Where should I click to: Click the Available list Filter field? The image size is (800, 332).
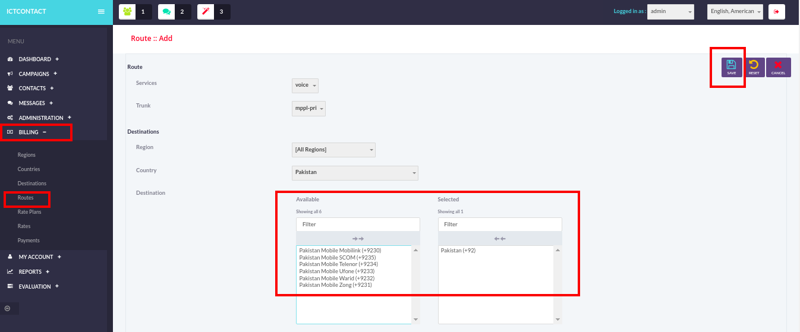click(x=358, y=225)
